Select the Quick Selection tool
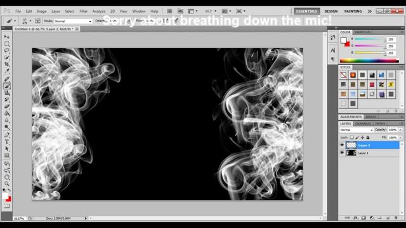406x228 pixels. pos(7,57)
